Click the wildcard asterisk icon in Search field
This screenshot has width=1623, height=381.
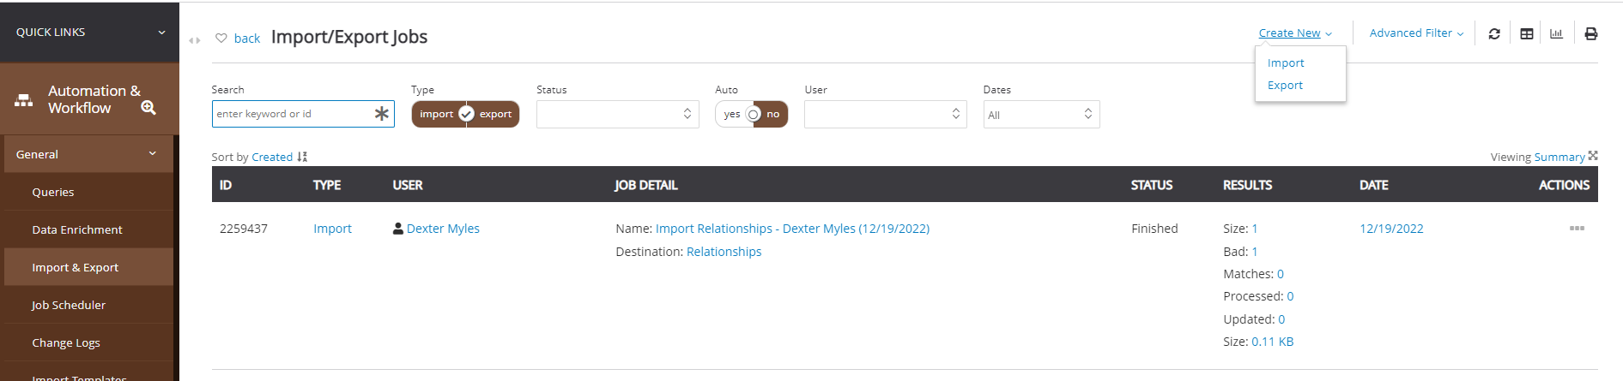(382, 114)
